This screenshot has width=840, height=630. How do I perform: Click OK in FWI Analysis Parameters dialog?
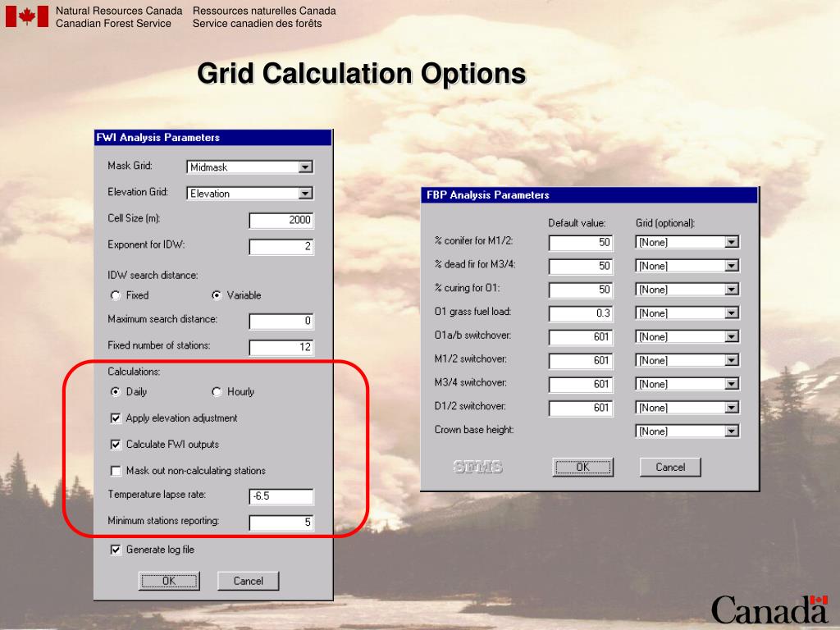point(169,581)
